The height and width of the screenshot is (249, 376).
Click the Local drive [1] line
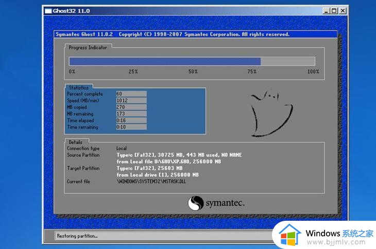pyautogui.click(x=158, y=175)
